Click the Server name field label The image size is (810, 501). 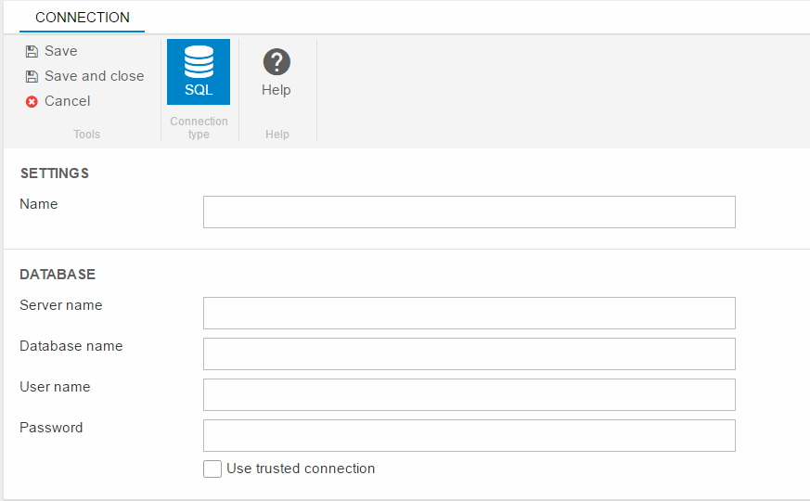(61, 305)
